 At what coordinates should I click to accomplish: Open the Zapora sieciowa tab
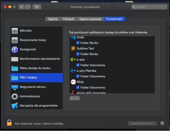(90, 19)
